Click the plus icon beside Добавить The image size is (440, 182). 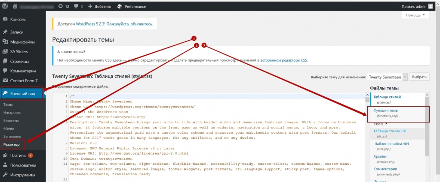[x=90, y=6]
